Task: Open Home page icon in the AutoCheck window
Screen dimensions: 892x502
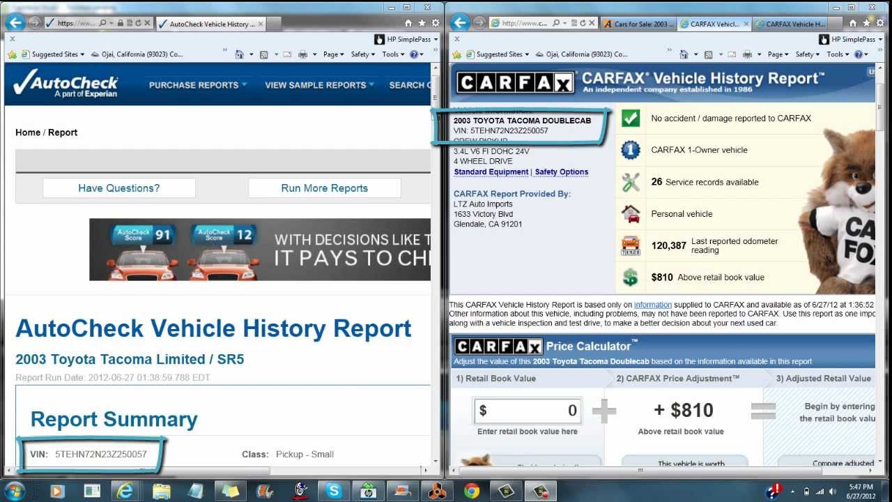Action: click(x=410, y=23)
